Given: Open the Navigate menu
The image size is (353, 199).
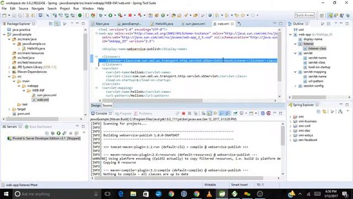Looking at the screenshot, I should point(38,9).
